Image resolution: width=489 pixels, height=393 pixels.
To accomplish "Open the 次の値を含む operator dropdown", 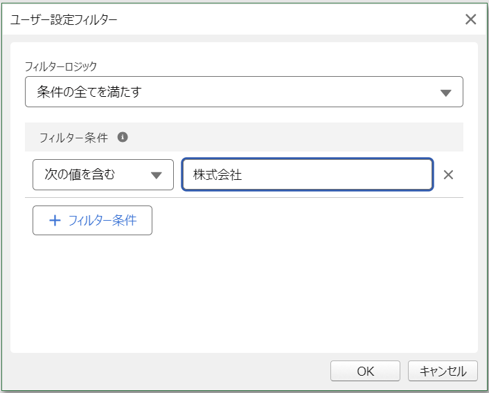I will click(103, 174).
